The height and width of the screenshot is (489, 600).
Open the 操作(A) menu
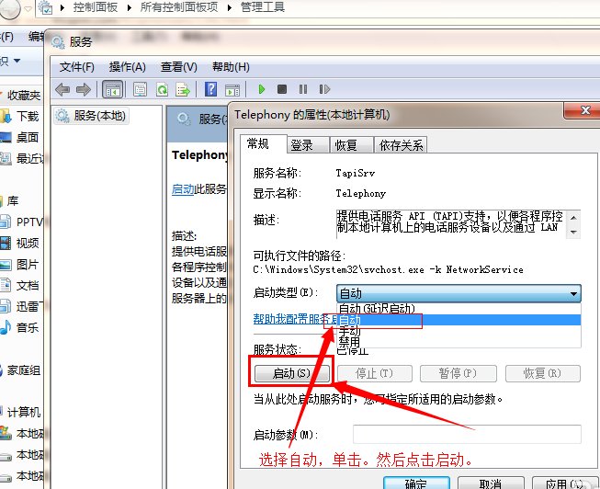click(128, 67)
